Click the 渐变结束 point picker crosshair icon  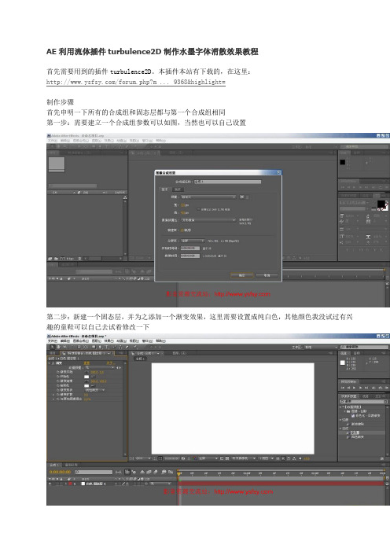[x=86, y=381]
